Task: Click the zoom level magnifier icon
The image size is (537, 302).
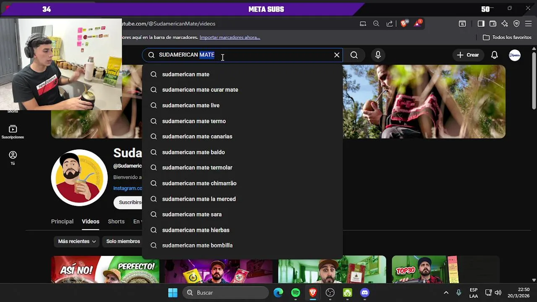Action: pos(376,23)
